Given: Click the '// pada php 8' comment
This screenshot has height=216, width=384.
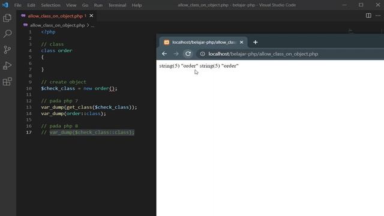Looking at the screenshot, I should tap(59, 126).
